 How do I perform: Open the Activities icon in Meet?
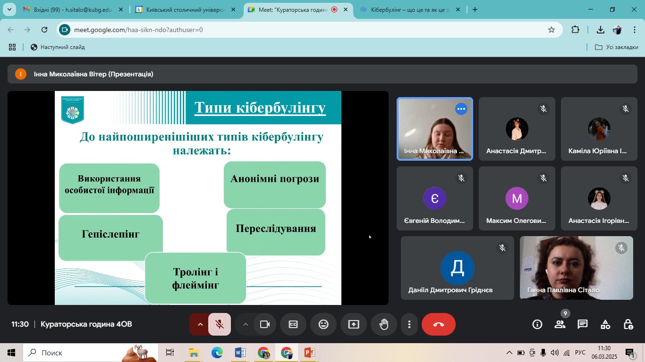coord(605,324)
